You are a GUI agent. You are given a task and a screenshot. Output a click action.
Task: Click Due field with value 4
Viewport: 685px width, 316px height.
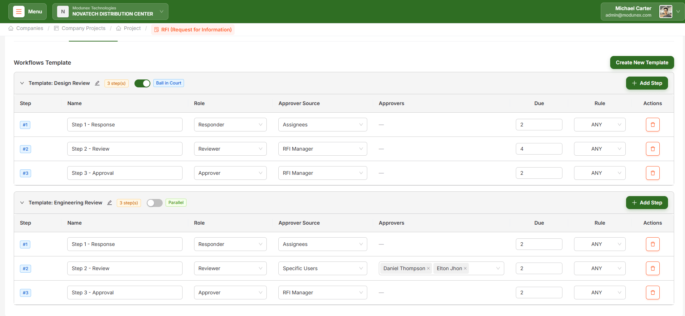539,149
